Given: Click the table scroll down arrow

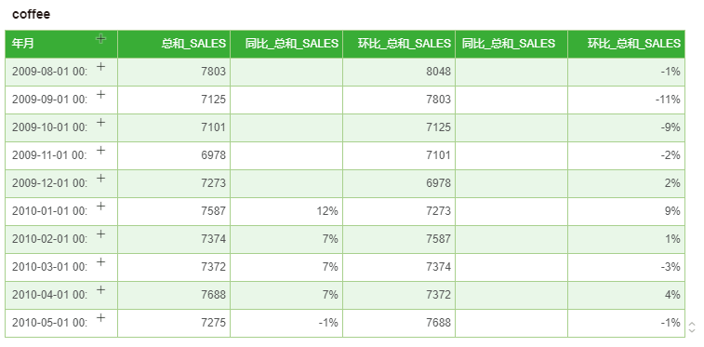Looking at the screenshot, I should coord(692,330).
